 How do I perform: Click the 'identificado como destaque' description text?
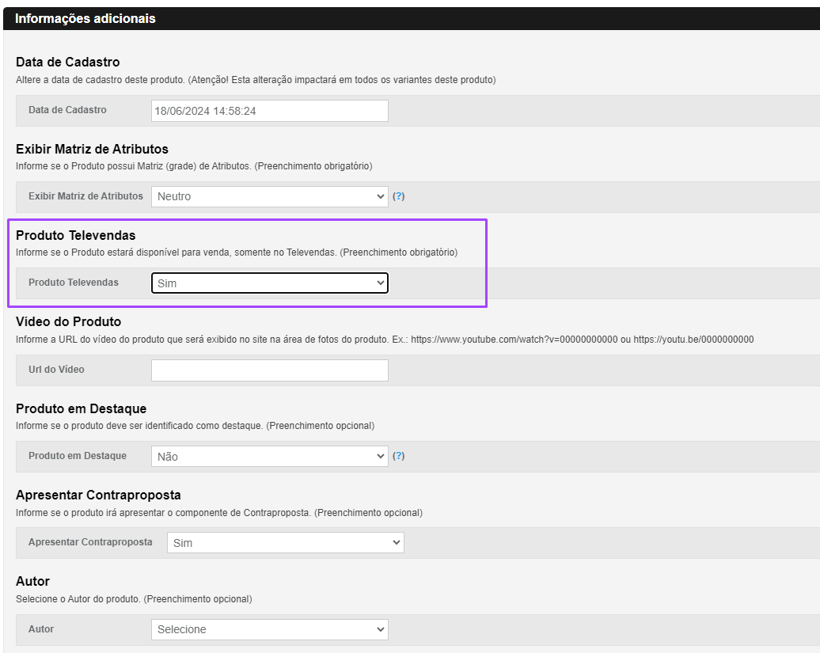pos(195,426)
